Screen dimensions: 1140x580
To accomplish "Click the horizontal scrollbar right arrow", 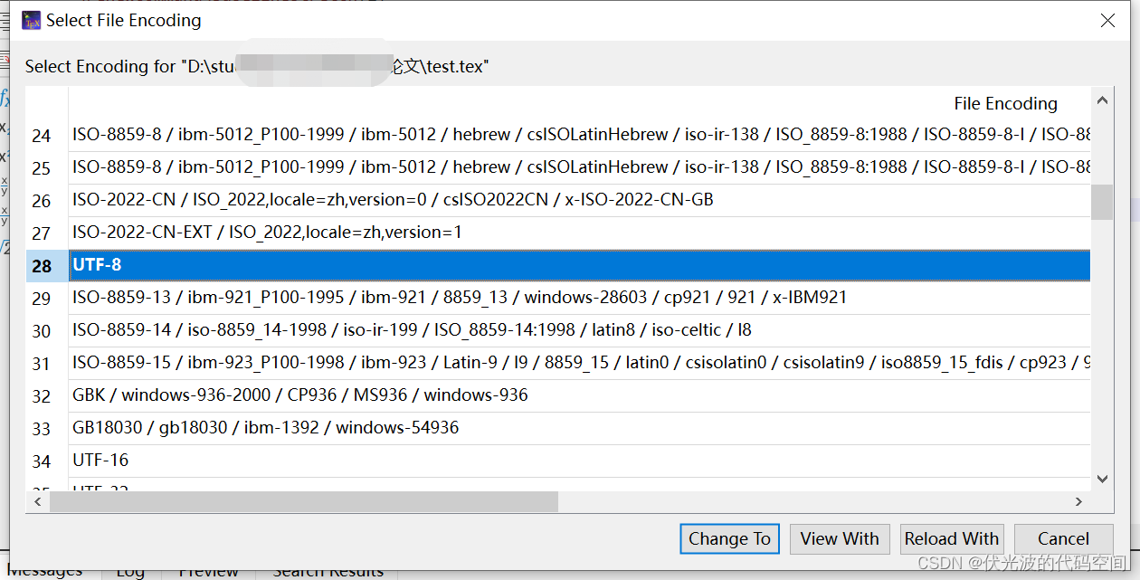I will click(1079, 501).
